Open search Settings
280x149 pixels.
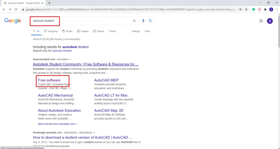[x=136, y=31]
